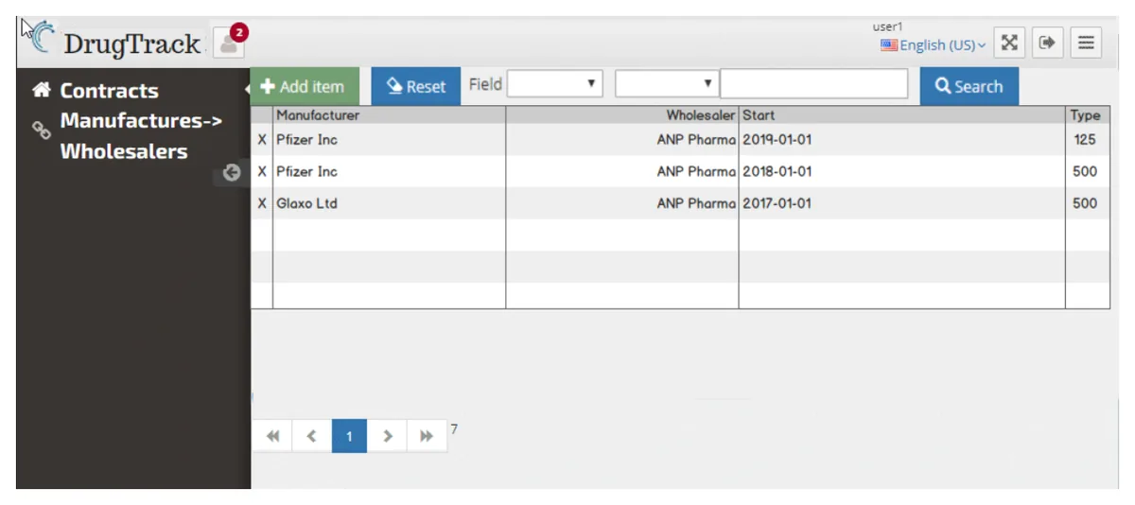Viewport: 1135px width, 505px height.
Task: Collapse sidebar with the left arrow circle
Action: [x=231, y=172]
